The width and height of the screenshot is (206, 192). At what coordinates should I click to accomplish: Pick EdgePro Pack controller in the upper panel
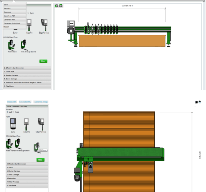click(x=44, y=25)
